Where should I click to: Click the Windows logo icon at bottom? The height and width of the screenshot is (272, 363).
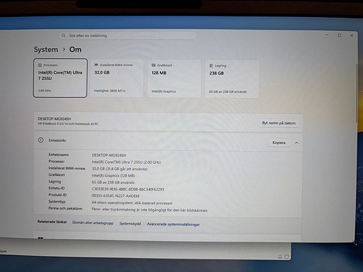pos(40,238)
